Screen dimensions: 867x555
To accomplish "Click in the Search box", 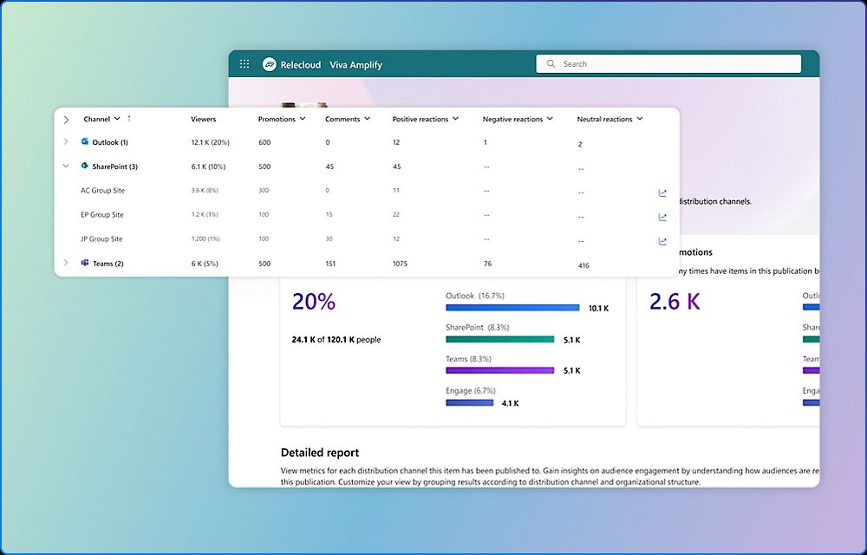I will pyautogui.click(x=668, y=63).
